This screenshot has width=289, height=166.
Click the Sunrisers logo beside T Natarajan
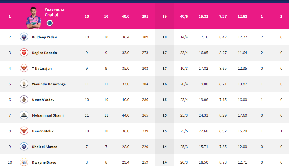pyautogui.click(x=24, y=68)
